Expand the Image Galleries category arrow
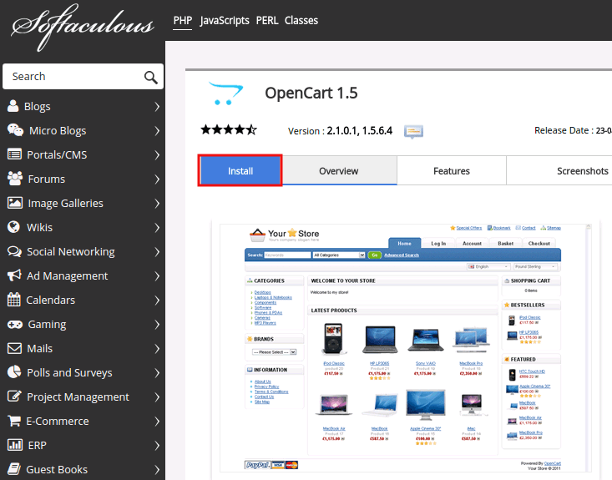 click(157, 204)
